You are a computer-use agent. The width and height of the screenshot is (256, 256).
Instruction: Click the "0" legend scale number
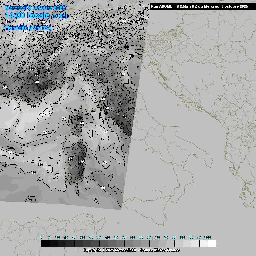[x=41, y=237]
